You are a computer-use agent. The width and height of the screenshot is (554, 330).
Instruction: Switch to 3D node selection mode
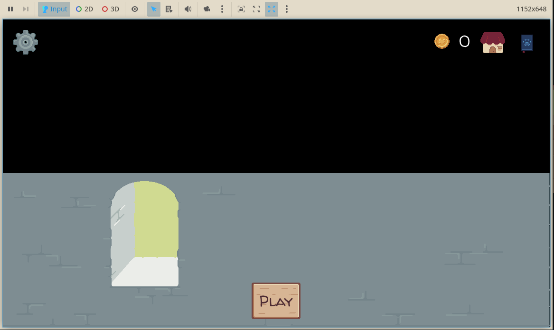(x=111, y=9)
